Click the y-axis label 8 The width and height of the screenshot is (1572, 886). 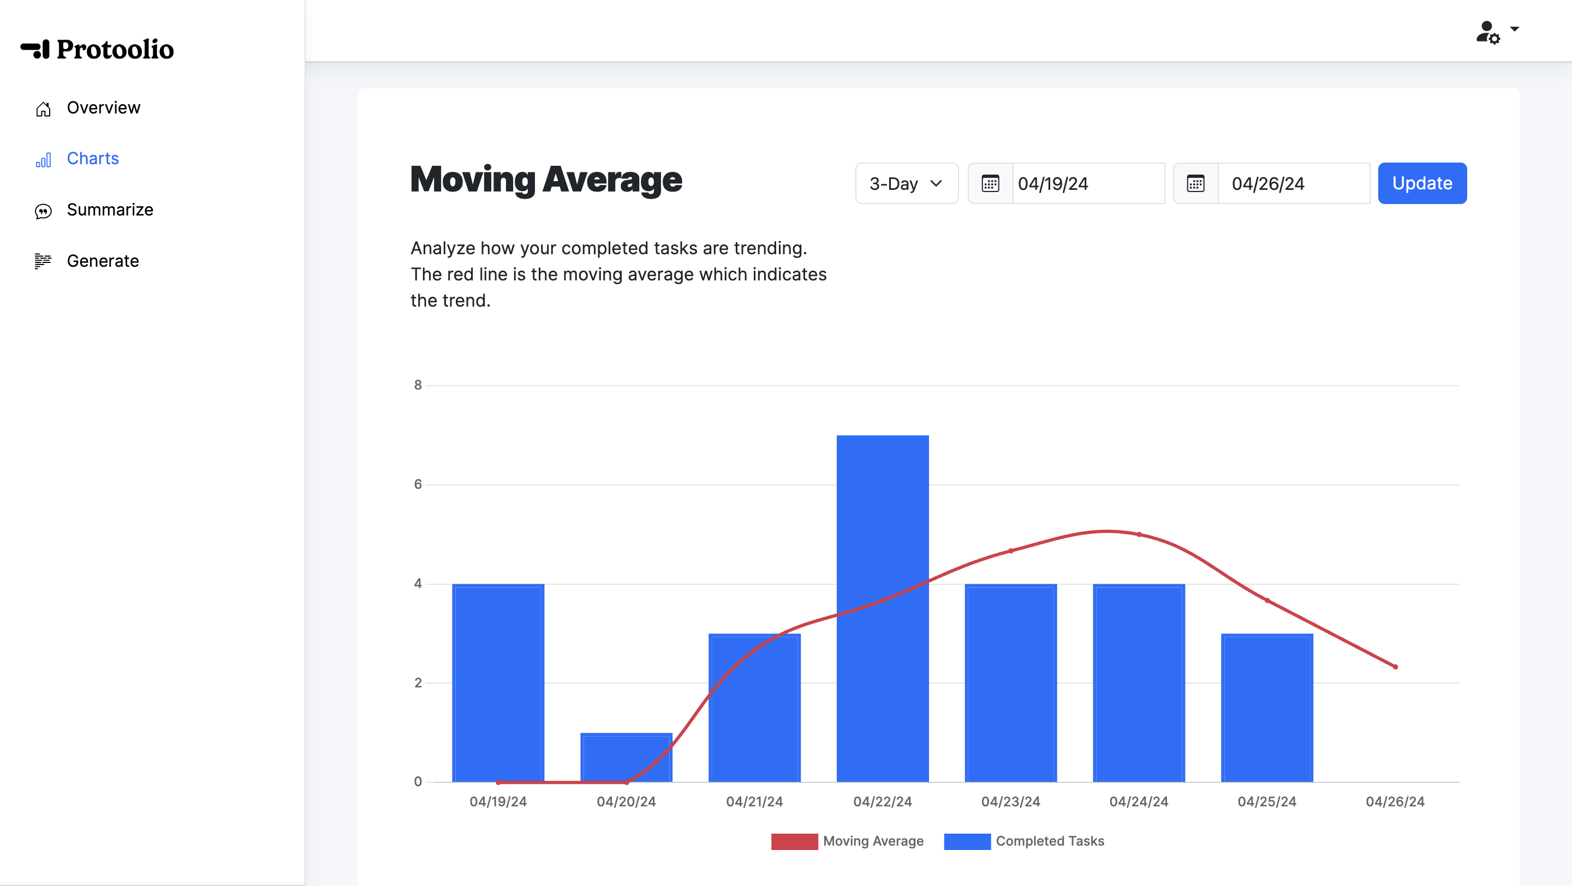click(418, 385)
